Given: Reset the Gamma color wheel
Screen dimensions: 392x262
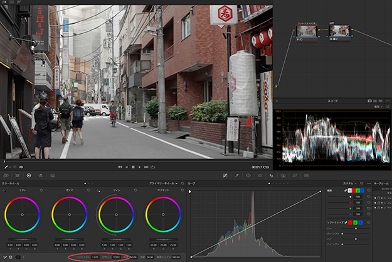Looking at the screenshot, I should (88, 189).
